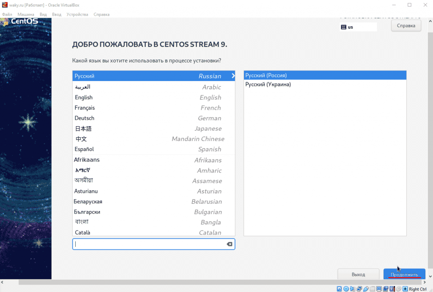Click the audio speaker icon in status bar
Viewport: 433px width, 292px height.
(x=353, y=289)
